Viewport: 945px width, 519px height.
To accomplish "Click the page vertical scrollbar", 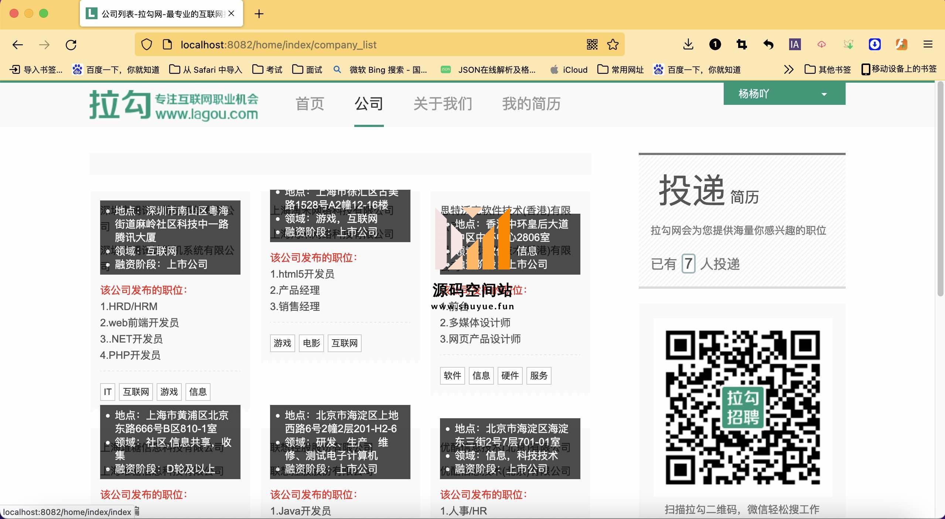I will (941, 189).
